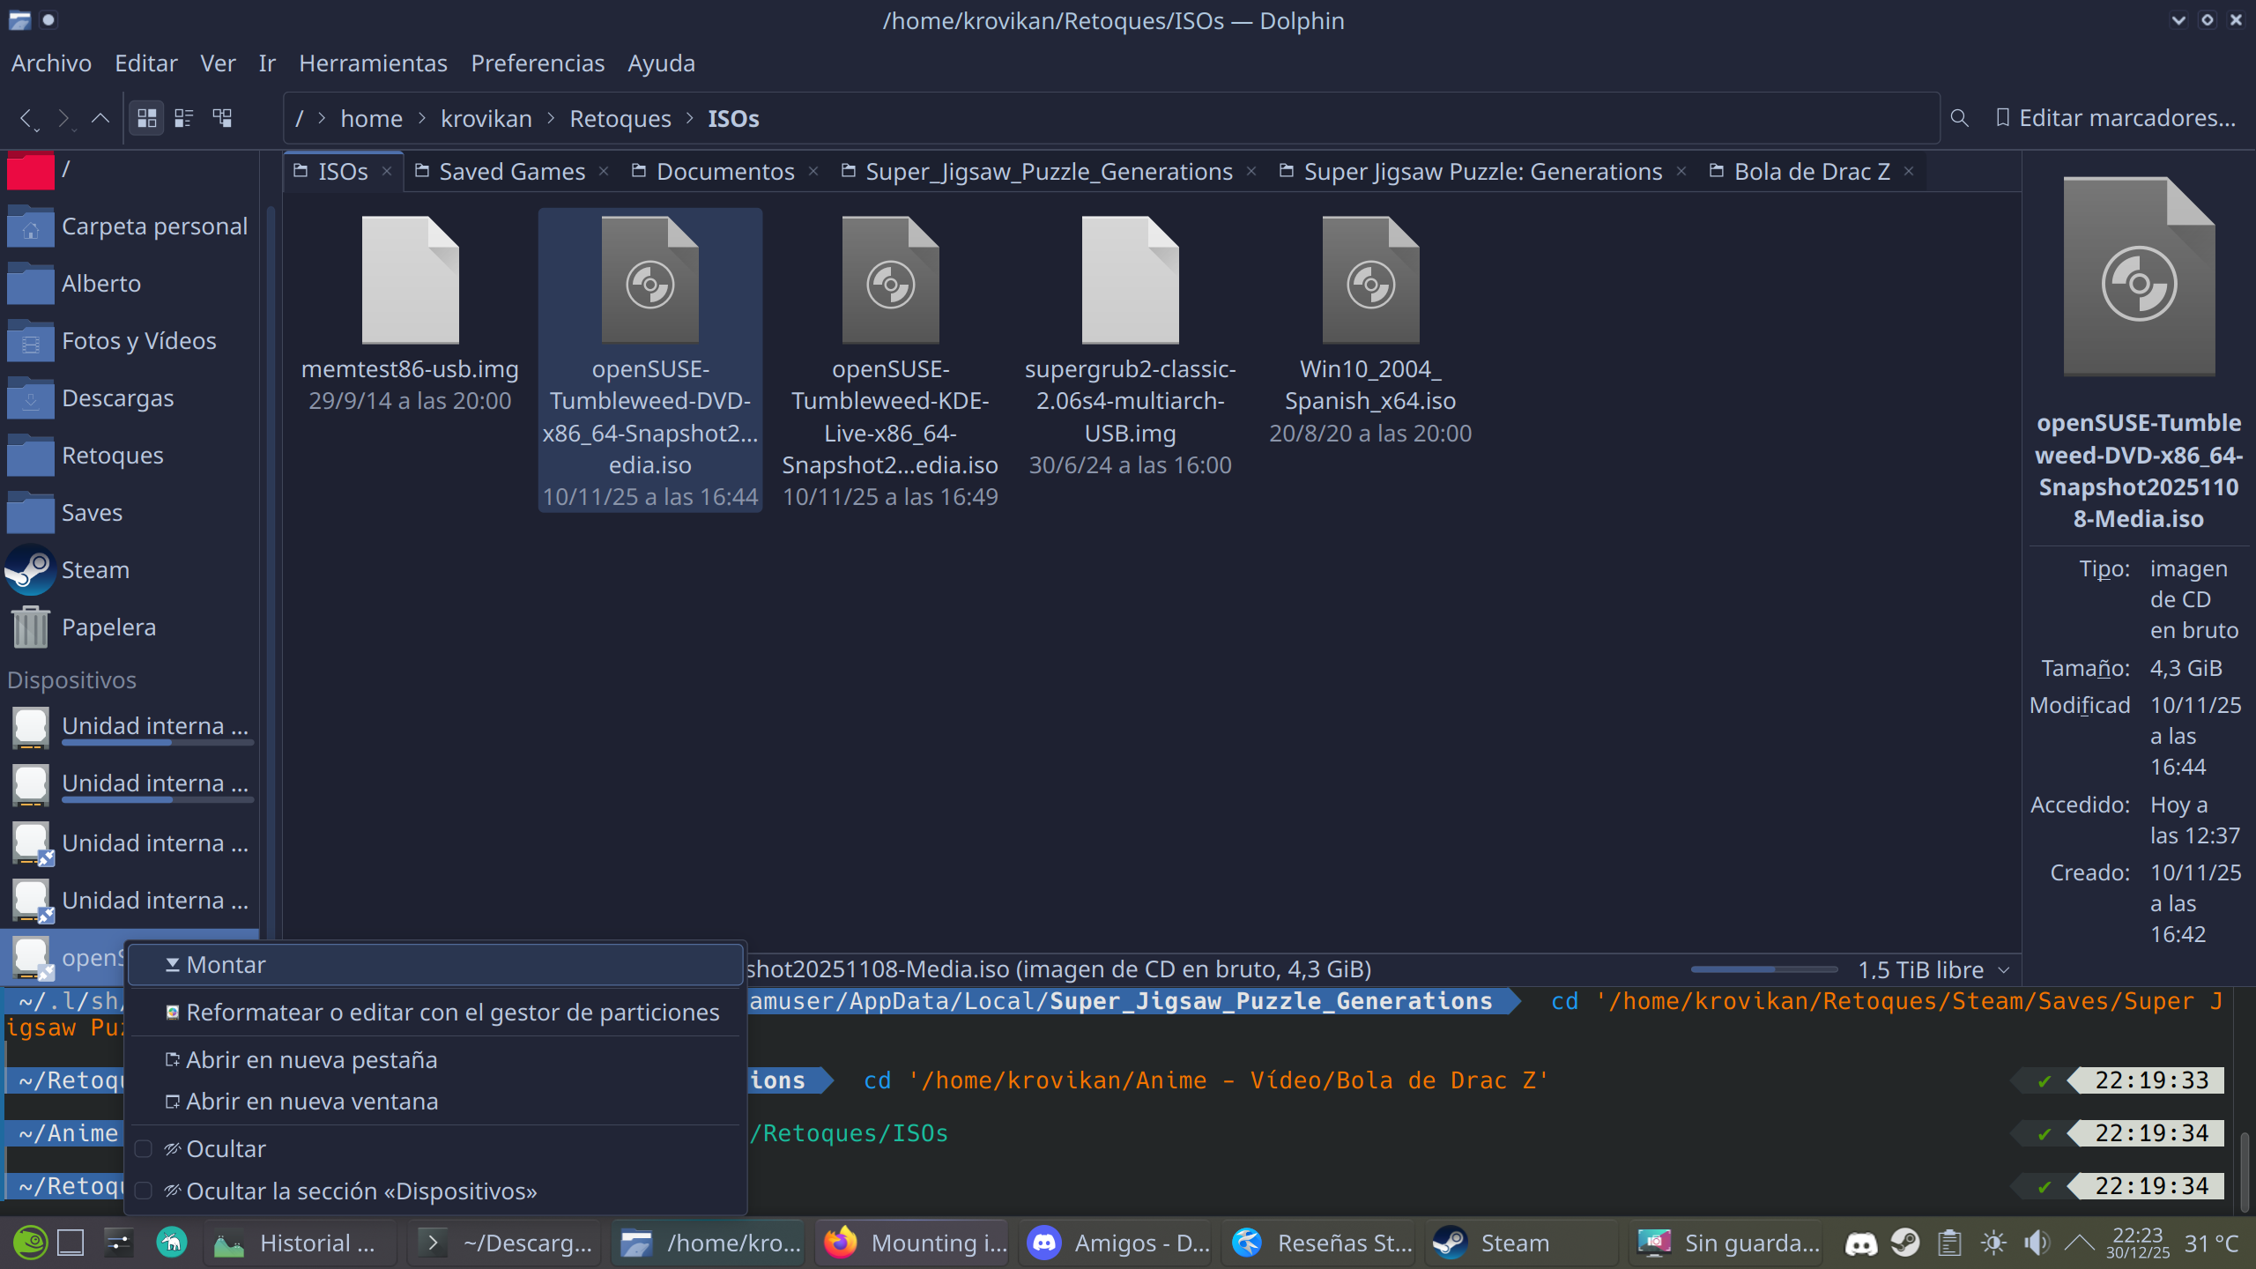Open Discord icon in system tray

click(x=1860, y=1243)
